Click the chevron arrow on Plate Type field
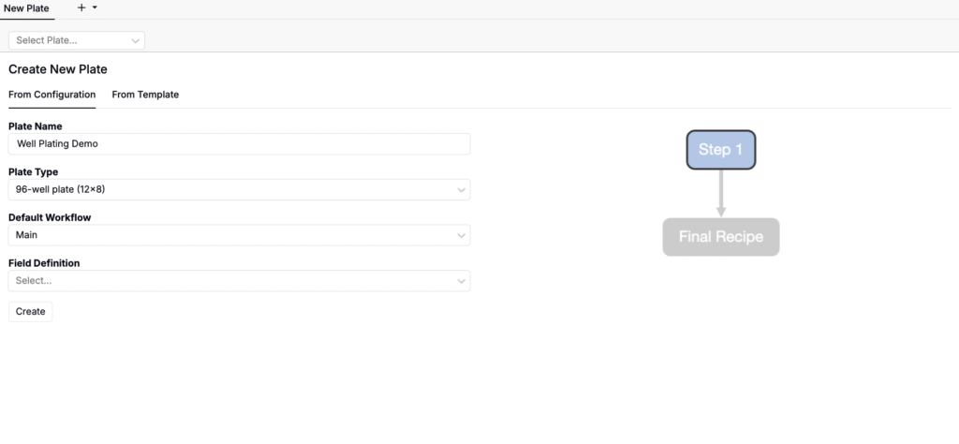Viewport: 959px width, 444px height. pos(461,189)
